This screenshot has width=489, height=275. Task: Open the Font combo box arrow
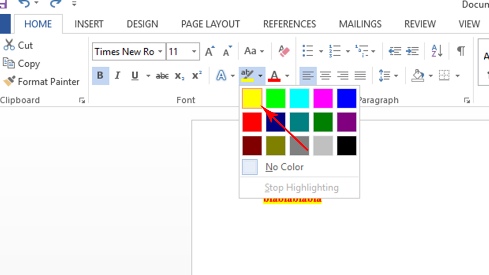point(160,52)
